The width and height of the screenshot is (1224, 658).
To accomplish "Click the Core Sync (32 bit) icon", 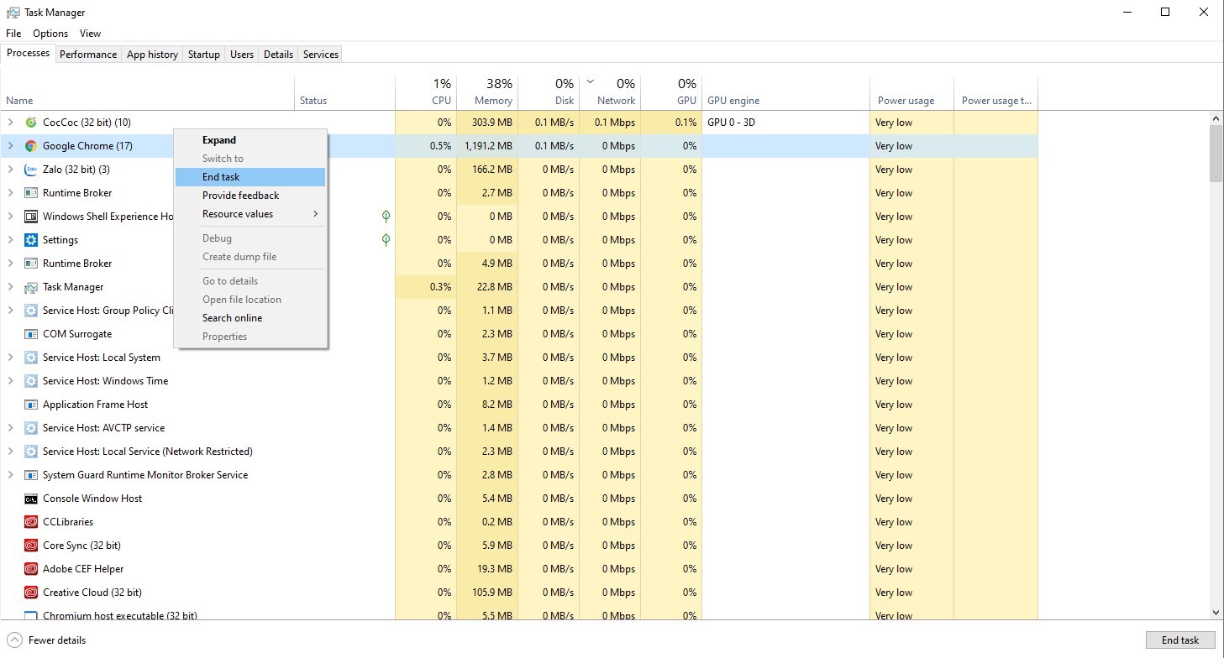I will (31, 546).
